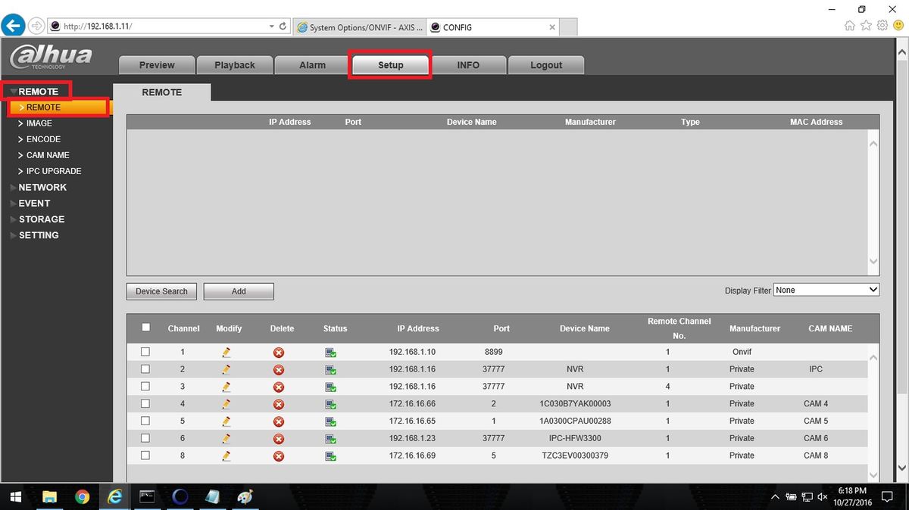Click the device list vertical scrollbar down arrow
The image size is (909, 510).
[x=873, y=261]
